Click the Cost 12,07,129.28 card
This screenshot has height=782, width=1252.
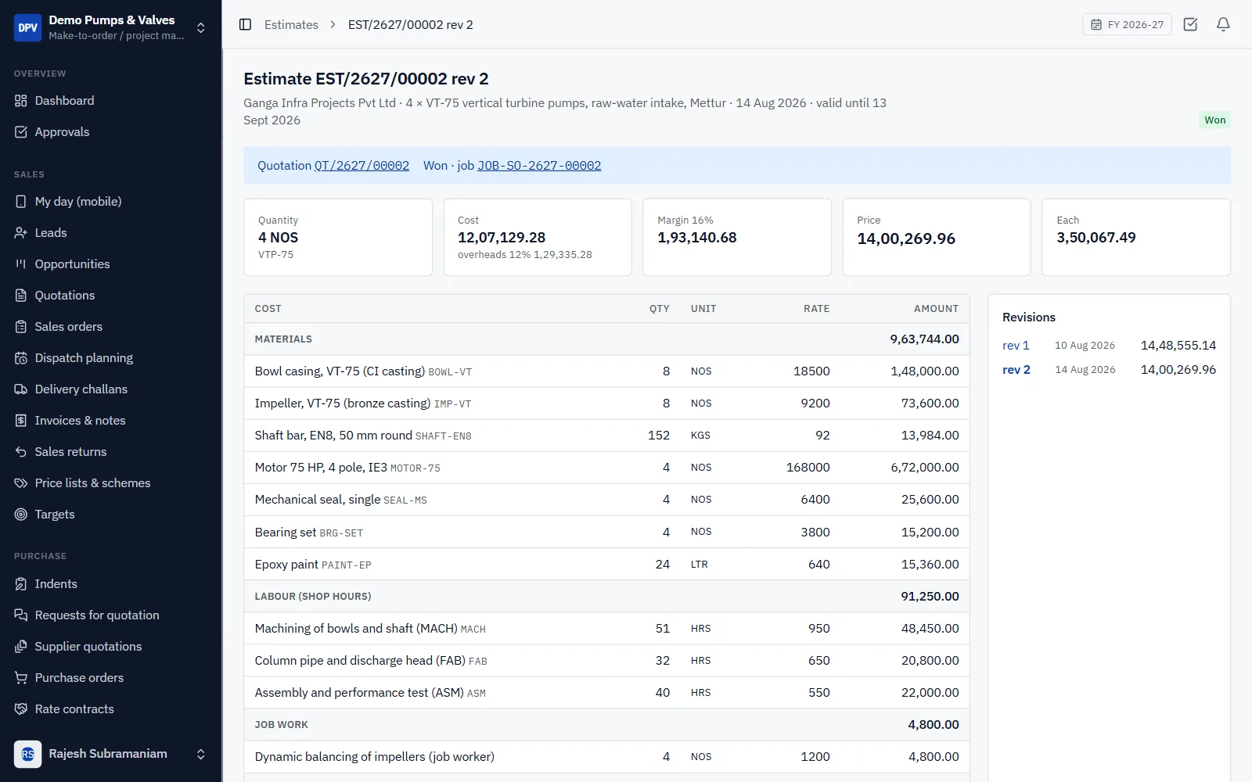click(538, 237)
